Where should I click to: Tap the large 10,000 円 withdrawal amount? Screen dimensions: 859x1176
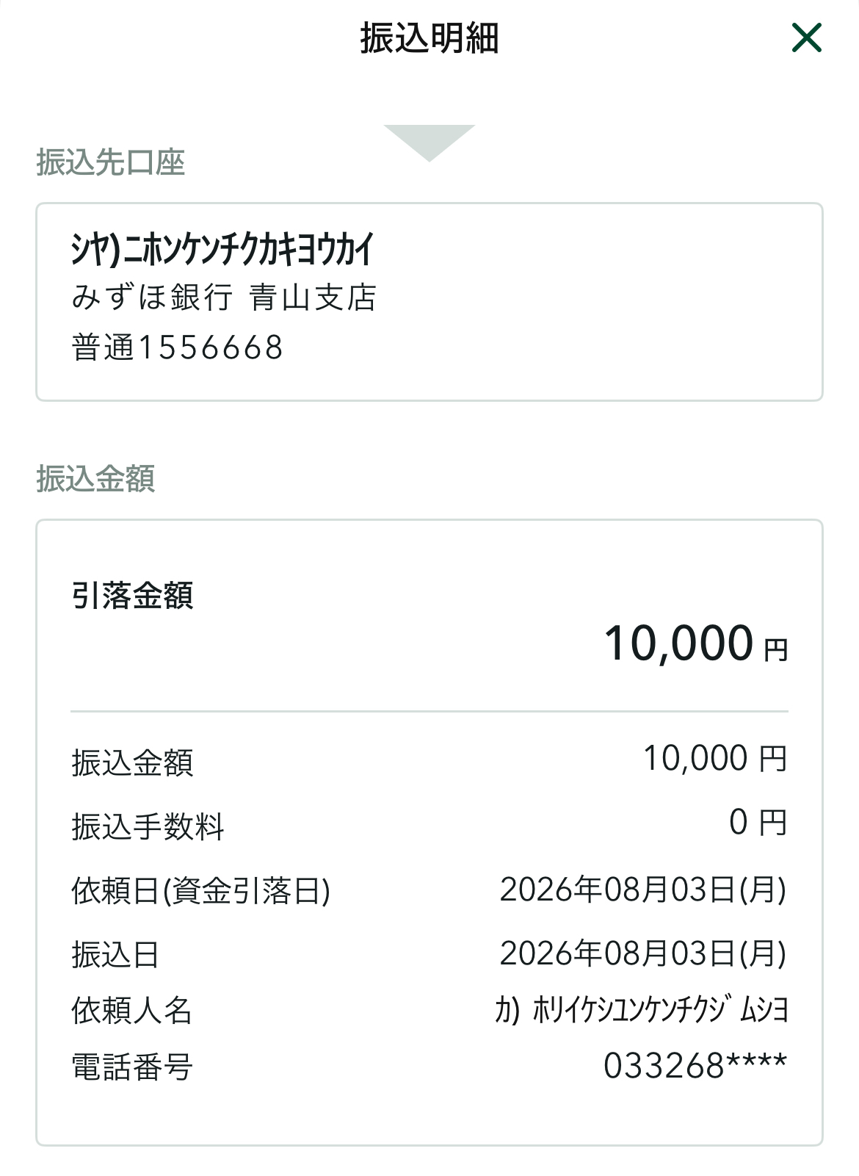point(696,644)
